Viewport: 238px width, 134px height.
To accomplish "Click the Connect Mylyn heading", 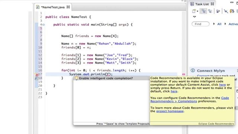I will [x=211, y=71].
